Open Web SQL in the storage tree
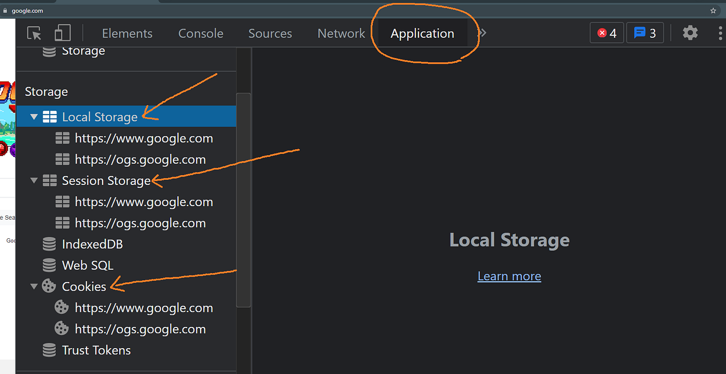This screenshot has width=726, height=374. (x=88, y=265)
